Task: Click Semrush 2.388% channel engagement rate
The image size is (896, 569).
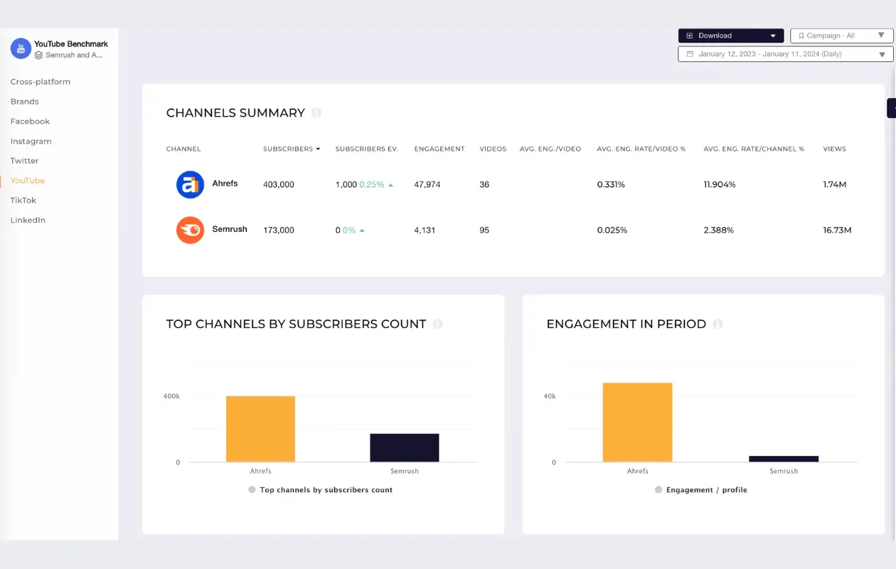Action: pyautogui.click(x=718, y=230)
